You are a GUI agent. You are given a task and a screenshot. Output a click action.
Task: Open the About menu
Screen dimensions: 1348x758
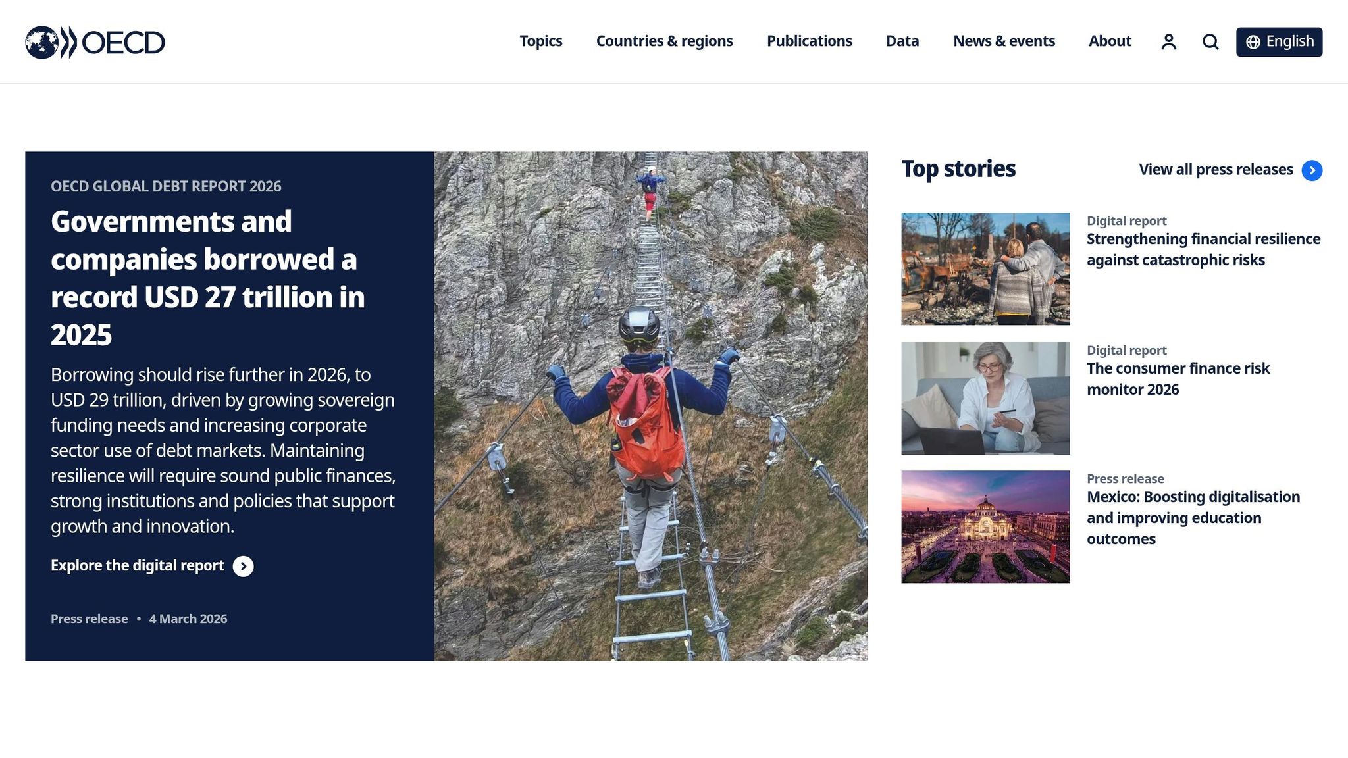[x=1109, y=41]
